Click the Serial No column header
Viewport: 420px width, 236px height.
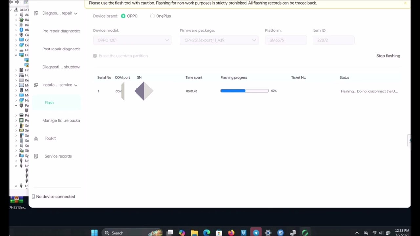(x=104, y=78)
